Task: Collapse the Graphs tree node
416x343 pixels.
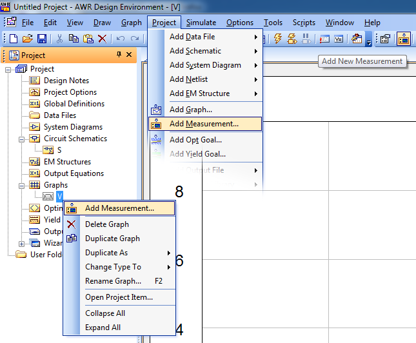Action: pyautogui.click(x=22, y=186)
